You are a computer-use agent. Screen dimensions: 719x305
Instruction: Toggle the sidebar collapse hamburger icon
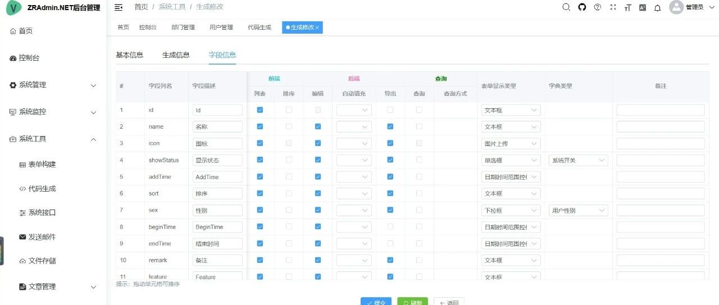point(119,7)
